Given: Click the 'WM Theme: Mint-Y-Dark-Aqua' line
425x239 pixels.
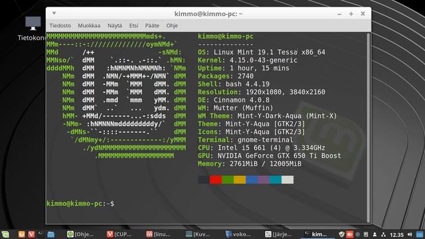Looking at the screenshot, I should point(267,116).
